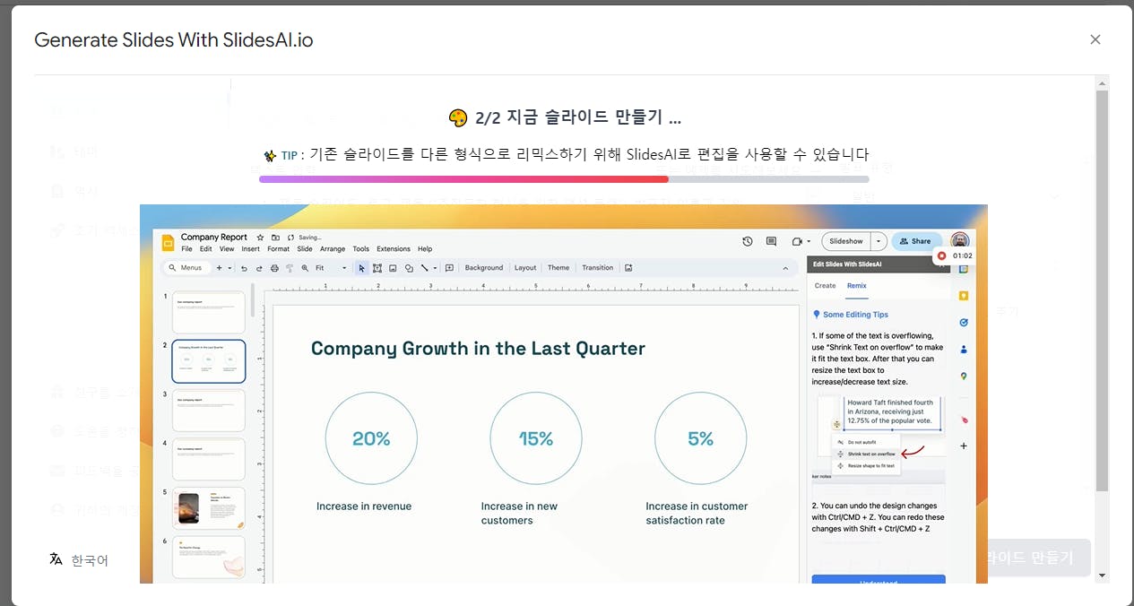The height and width of the screenshot is (606, 1134).
Task: Click the Contacts icon in the side panel
Action: [x=964, y=350]
